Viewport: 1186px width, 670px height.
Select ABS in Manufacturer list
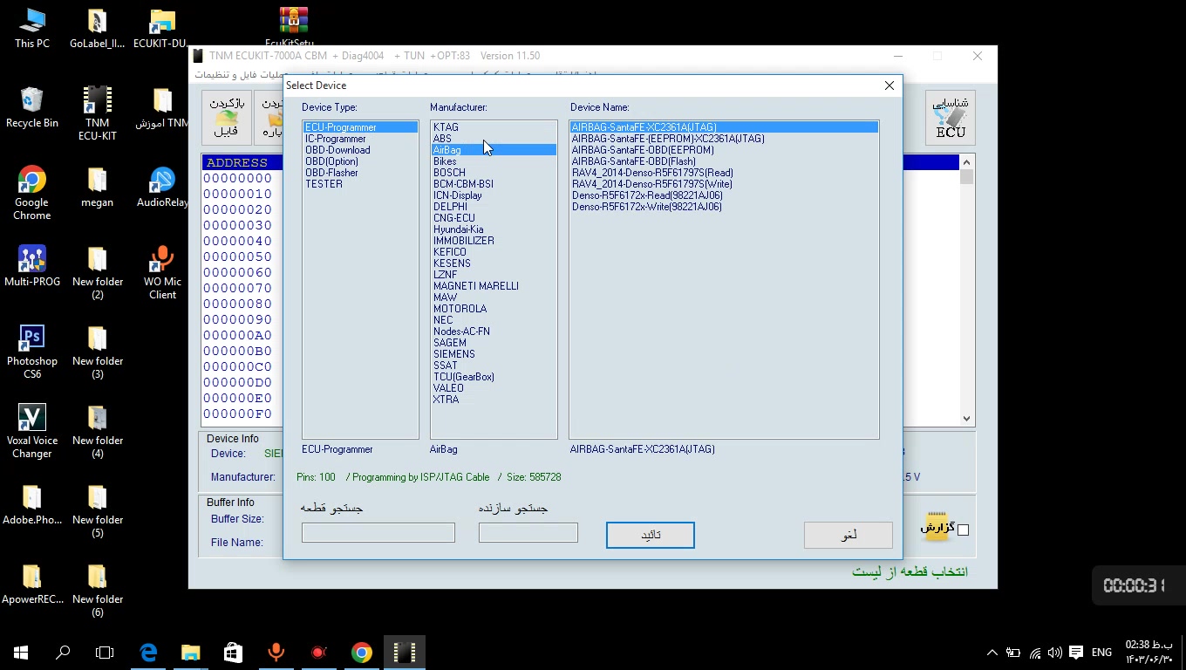(494, 139)
